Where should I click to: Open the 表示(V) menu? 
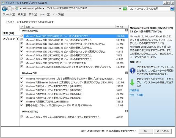click(x=33, y=14)
